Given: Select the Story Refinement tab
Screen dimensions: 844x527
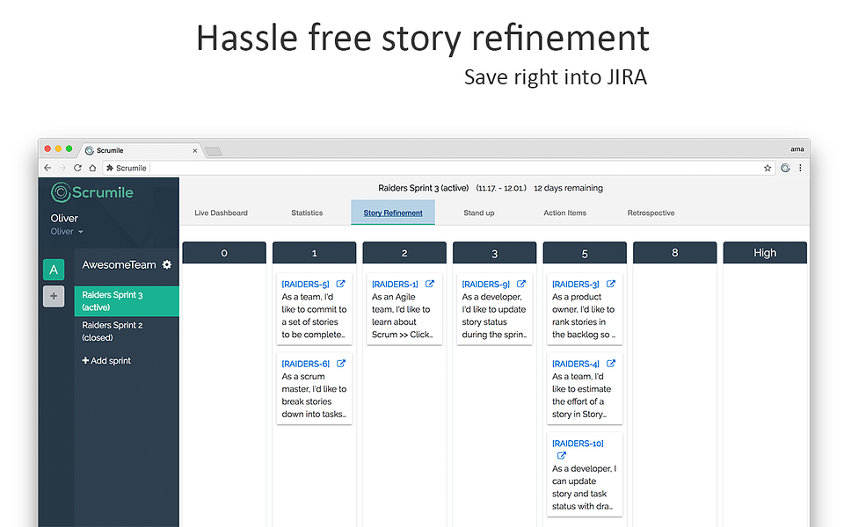Looking at the screenshot, I should [393, 213].
